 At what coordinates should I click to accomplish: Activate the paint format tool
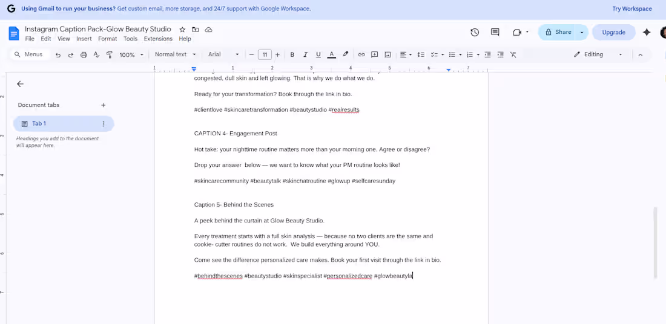(109, 55)
